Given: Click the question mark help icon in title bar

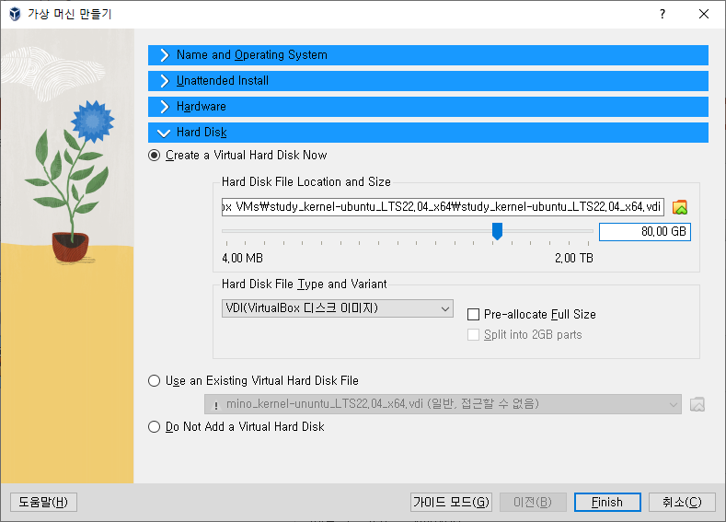Looking at the screenshot, I should click(662, 15).
